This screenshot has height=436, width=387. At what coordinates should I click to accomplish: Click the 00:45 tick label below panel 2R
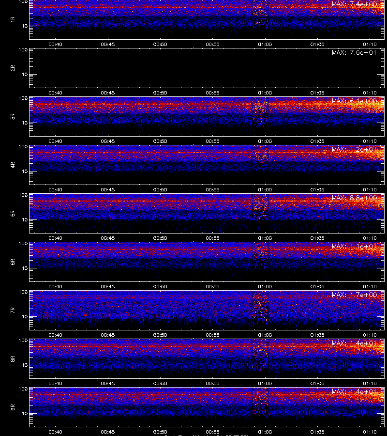pos(108,93)
